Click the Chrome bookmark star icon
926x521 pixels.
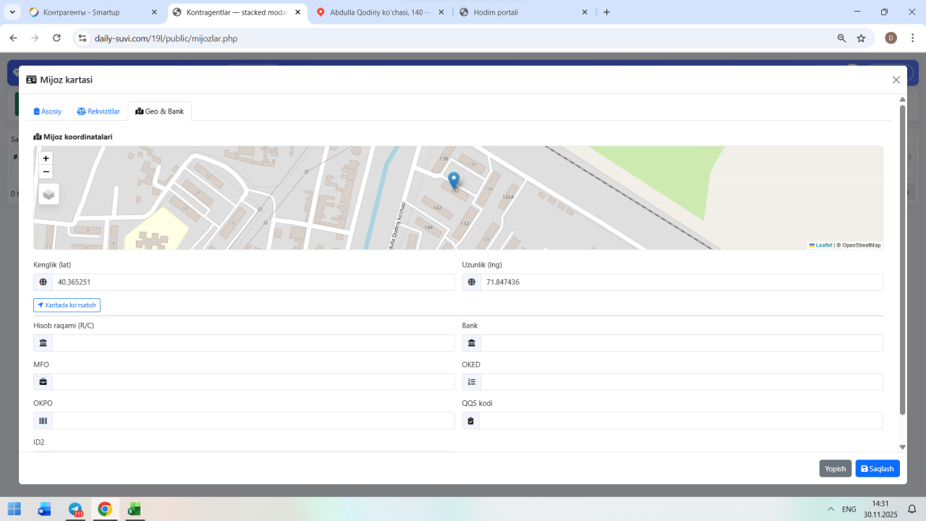[x=861, y=38]
